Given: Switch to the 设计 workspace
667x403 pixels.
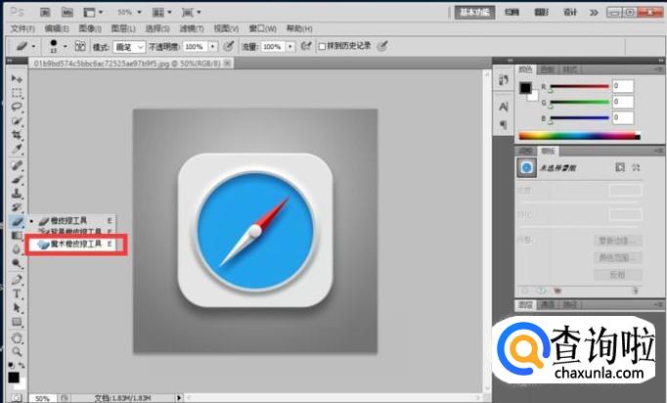Looking at the screenshot, I should point(570,13).
